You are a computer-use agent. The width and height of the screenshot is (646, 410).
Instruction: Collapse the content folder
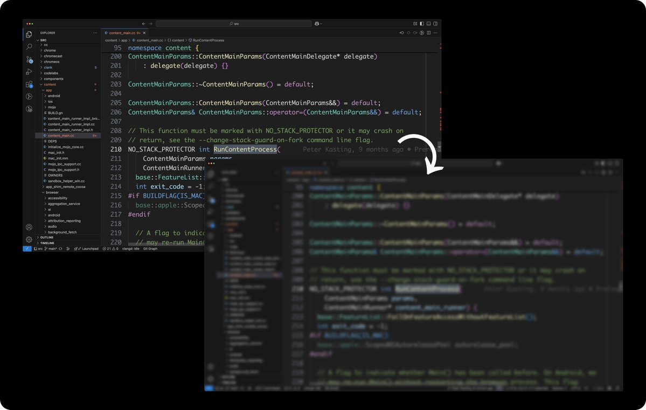point(50,85)
